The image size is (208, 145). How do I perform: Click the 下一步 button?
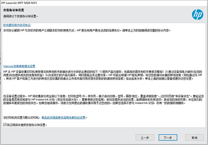tap(168, 138)
